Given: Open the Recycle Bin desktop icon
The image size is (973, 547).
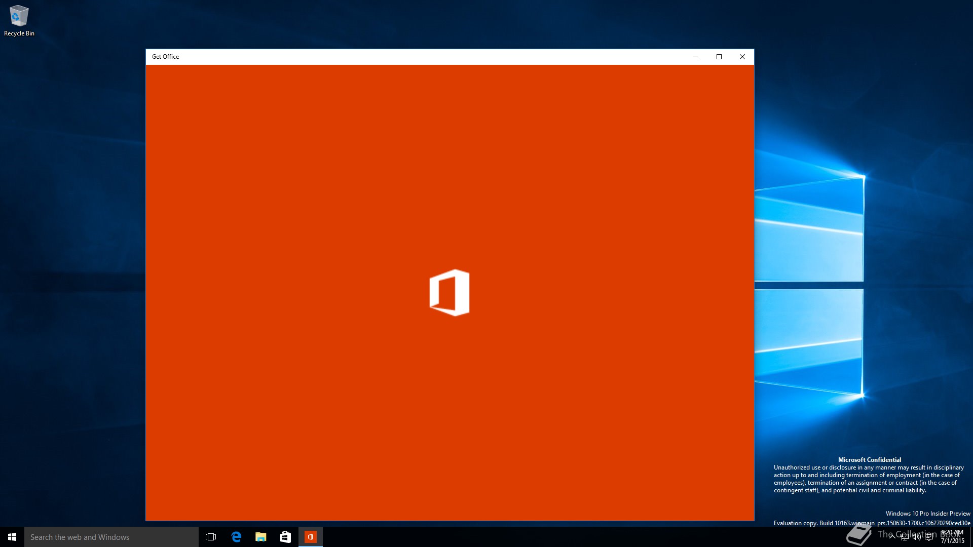Looking at the screenshot, I should coord(19,16).
